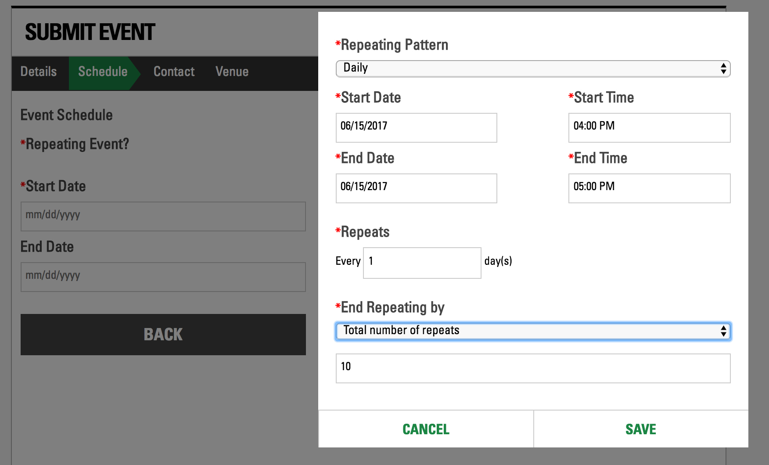The height and width of the screenshot is (465, 769).
Task: Click the End Repeating by label
Action: click(x=390, y=307)
